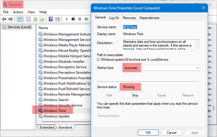Click the Start Service play icon
Image resolution: width=217 pixels, height=137 pixels.
(x=67, y=19)
